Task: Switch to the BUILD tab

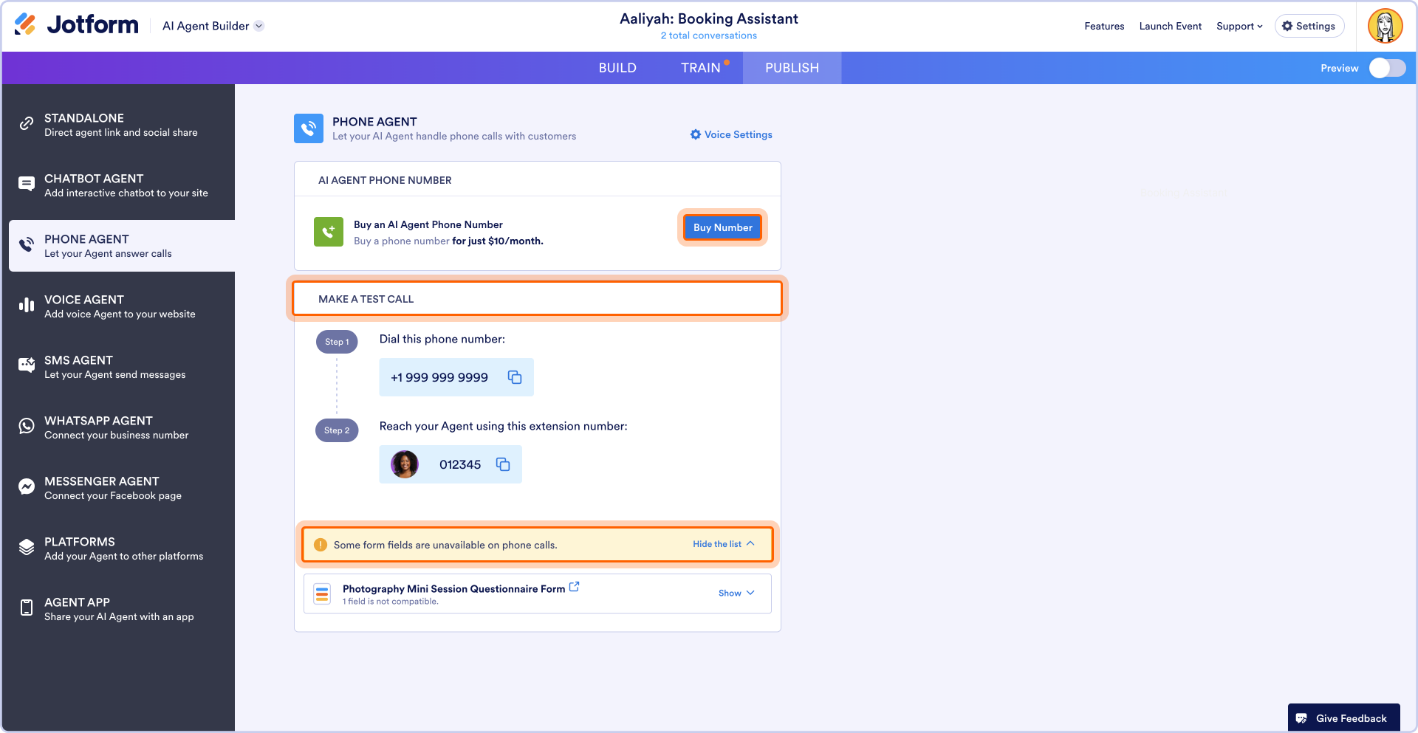Action: coord(617,68)
